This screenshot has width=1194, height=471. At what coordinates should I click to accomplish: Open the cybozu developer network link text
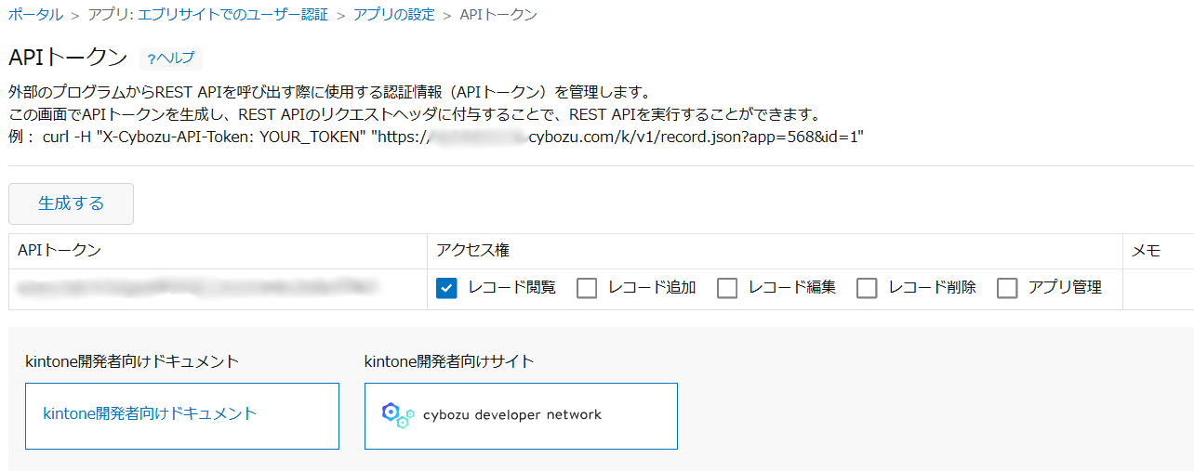[x=512, y=415]
